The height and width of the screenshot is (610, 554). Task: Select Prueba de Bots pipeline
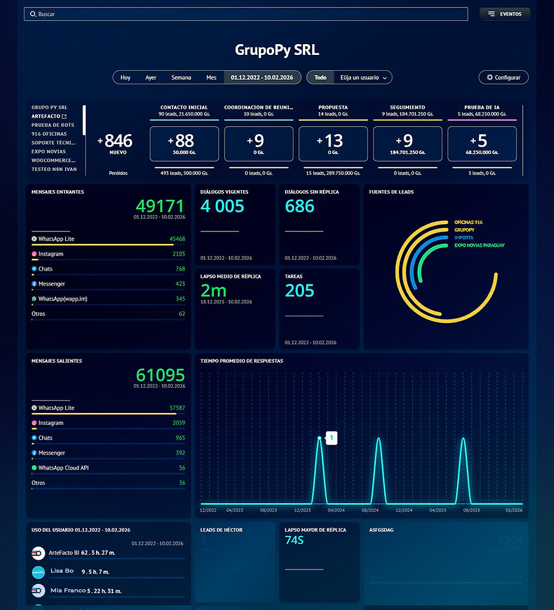coord(53,125)
